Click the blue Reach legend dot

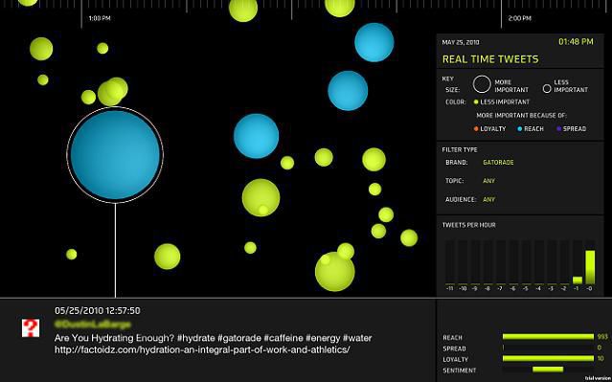pos(519,128)
